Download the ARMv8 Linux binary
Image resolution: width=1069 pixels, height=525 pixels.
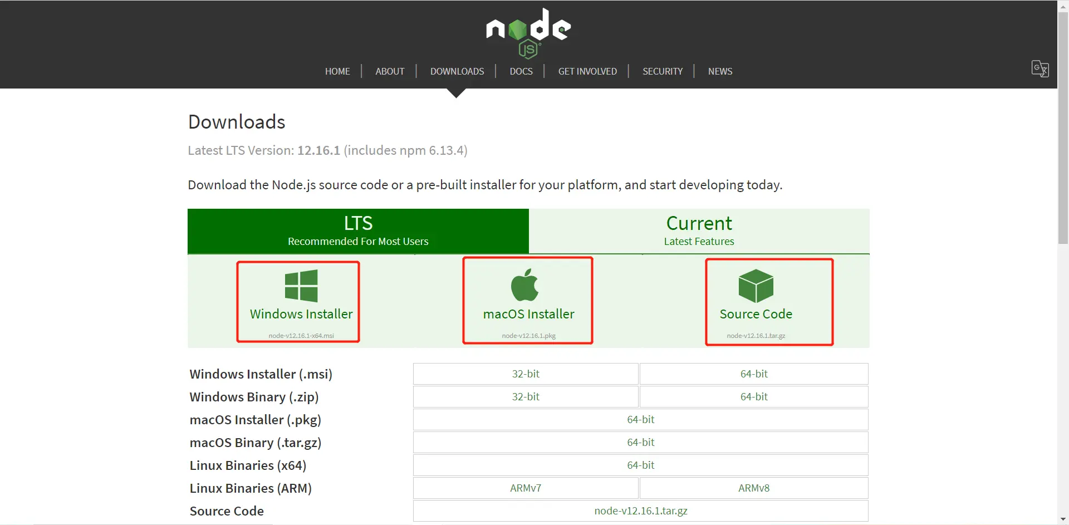coord(754,488)
